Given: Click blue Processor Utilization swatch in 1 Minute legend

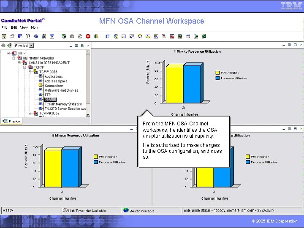Looking at the screenshot, I should pos(217,78).
